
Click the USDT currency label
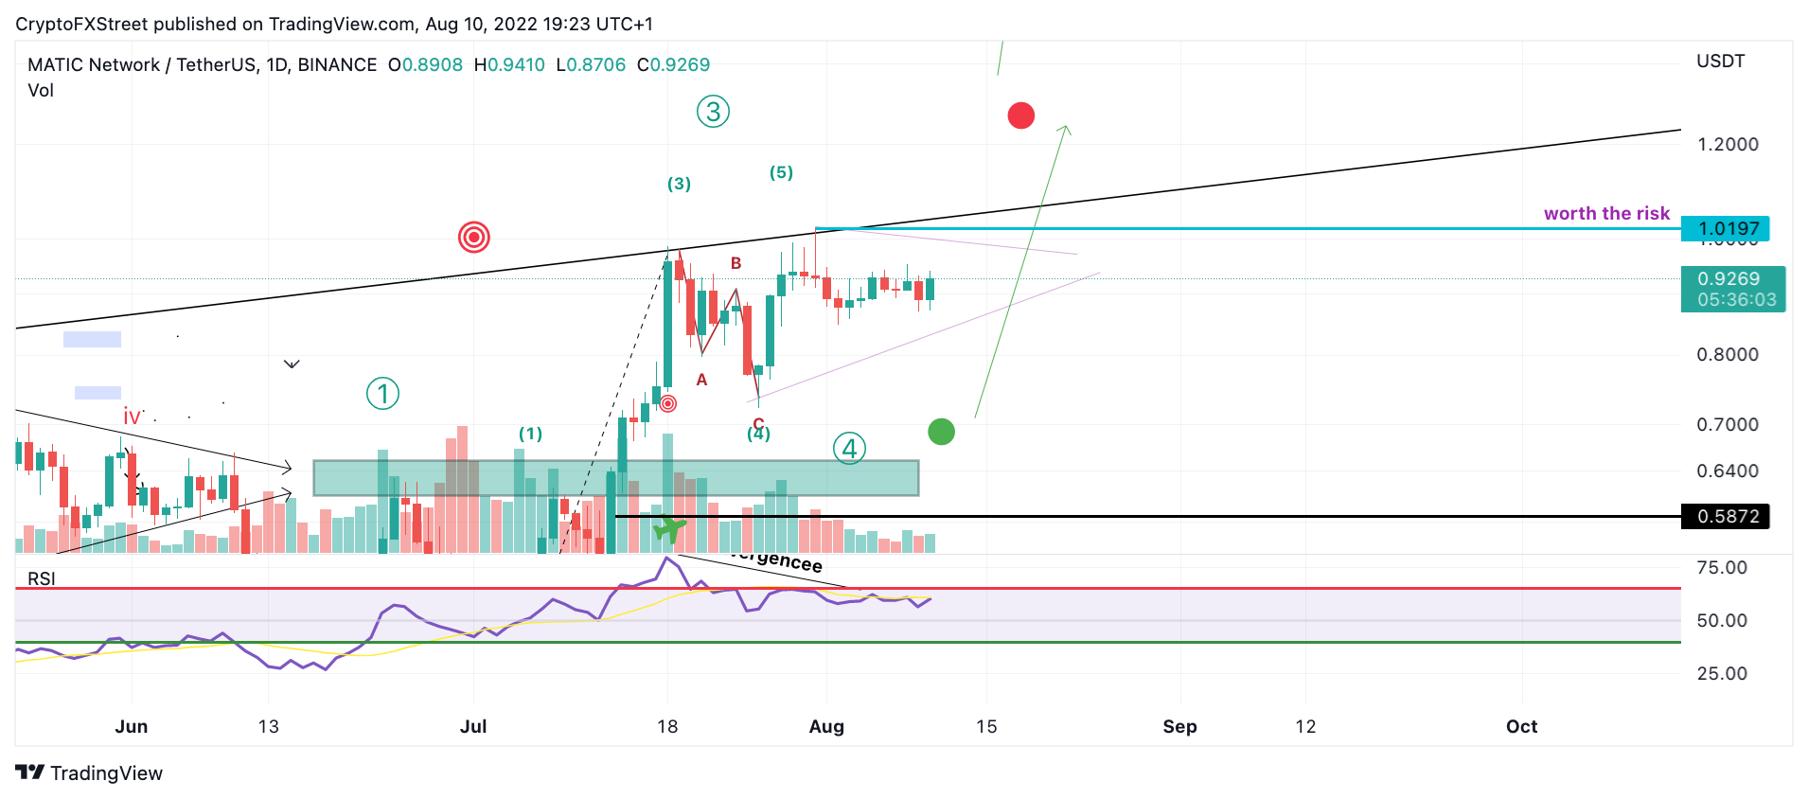click(x=1721, y=61)
